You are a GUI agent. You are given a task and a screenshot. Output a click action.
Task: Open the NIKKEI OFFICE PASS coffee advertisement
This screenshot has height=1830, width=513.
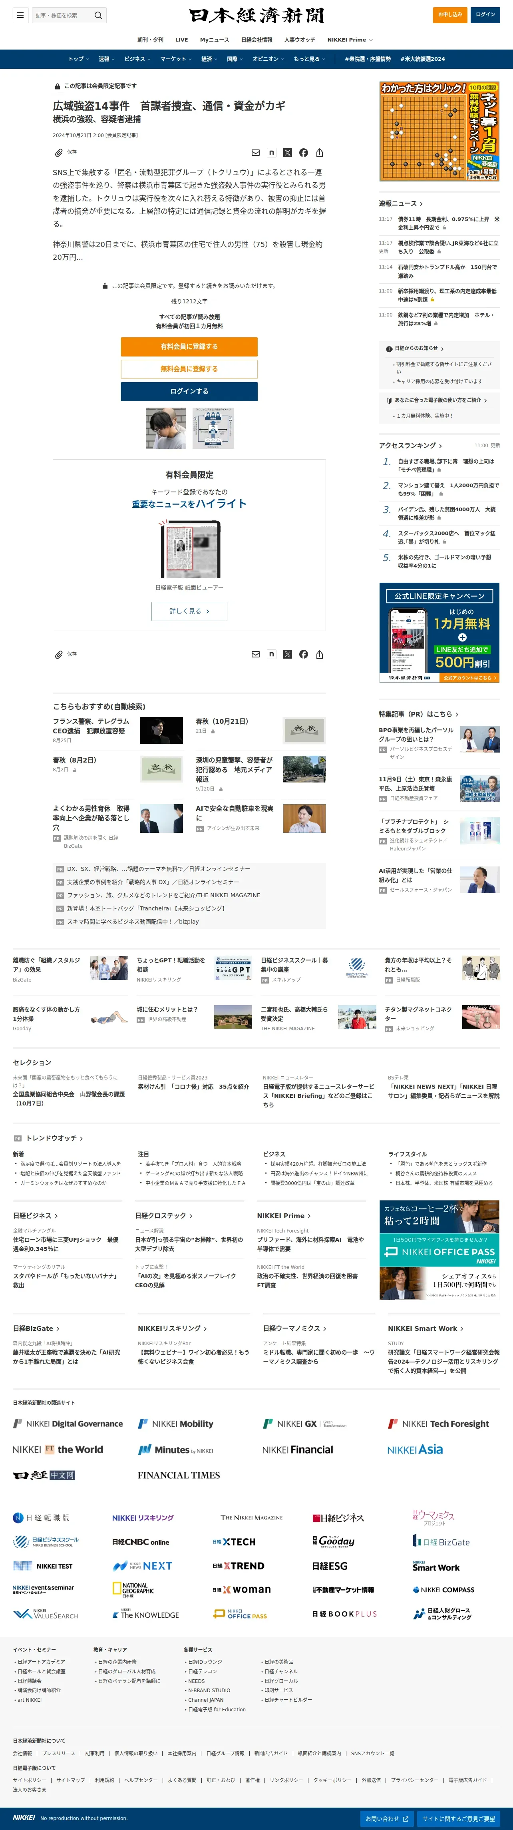439,1251
